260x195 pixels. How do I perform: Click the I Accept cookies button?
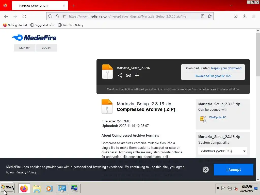234,169
